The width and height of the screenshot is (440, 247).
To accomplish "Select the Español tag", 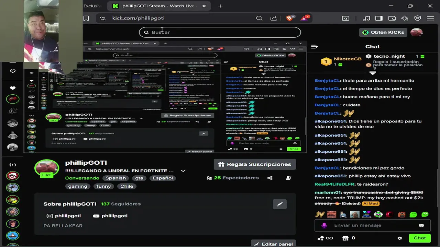I will (163, 178).
